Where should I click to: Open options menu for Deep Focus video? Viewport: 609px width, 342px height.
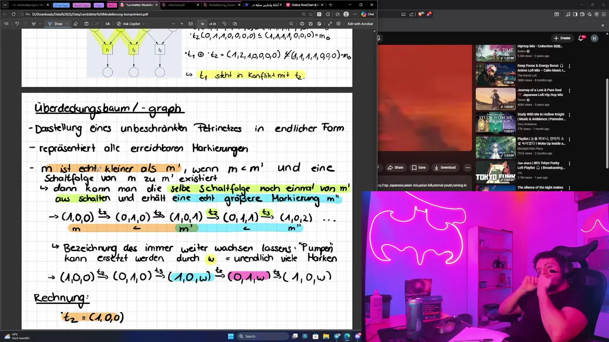coord(569,66)
